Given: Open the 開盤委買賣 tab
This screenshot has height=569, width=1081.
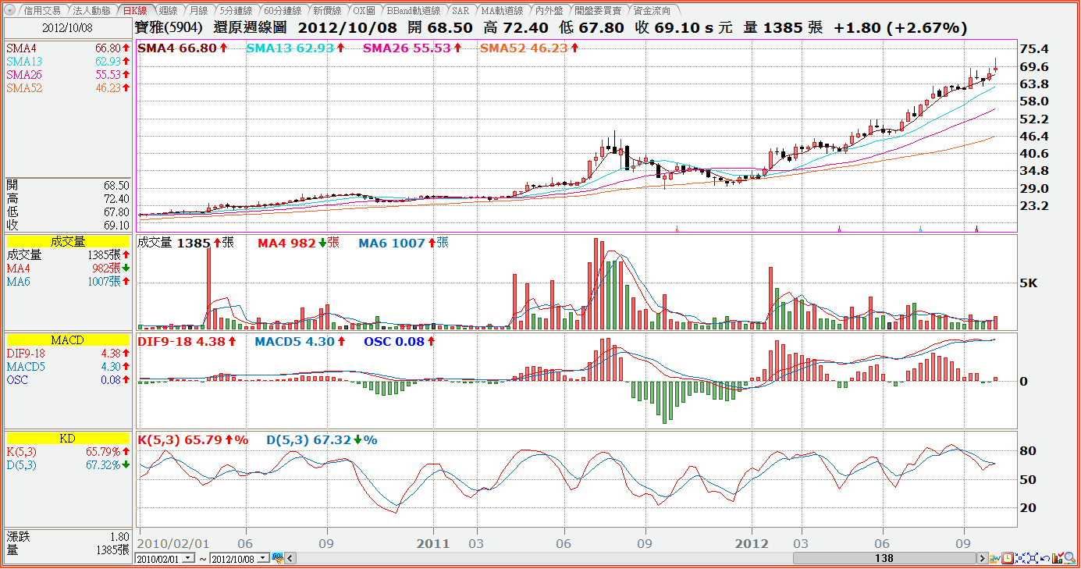Looking at the screenshot, I should 598,11.
